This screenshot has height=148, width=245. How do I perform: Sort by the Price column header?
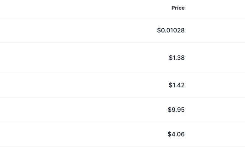[x=178, y=8]
